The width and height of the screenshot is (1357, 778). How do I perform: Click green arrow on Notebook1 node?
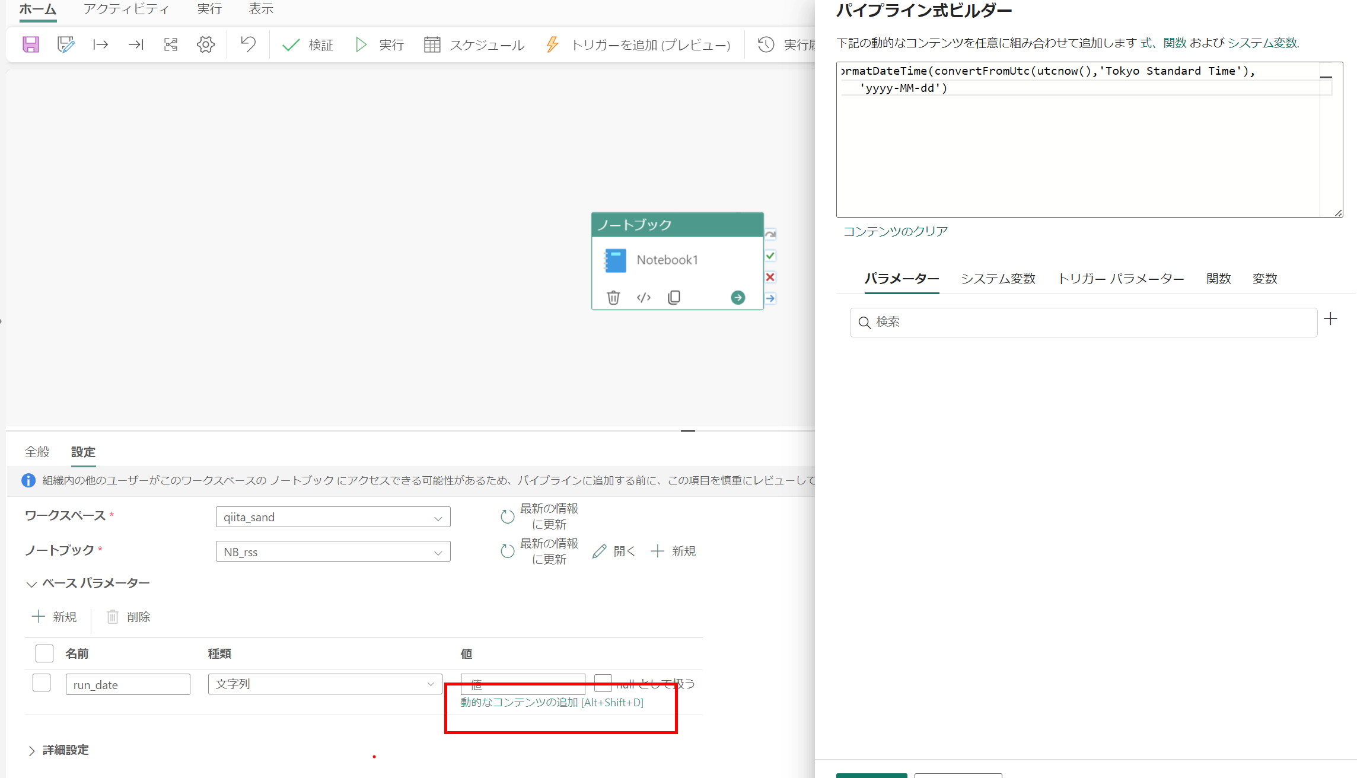(738, 298)
